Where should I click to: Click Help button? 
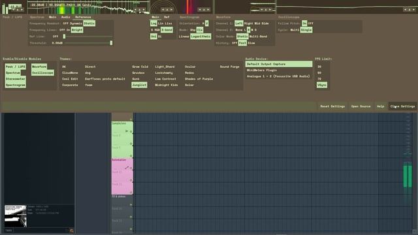coord(380,106)
